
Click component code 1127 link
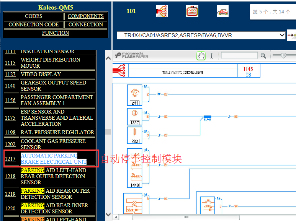coord(10,74)
